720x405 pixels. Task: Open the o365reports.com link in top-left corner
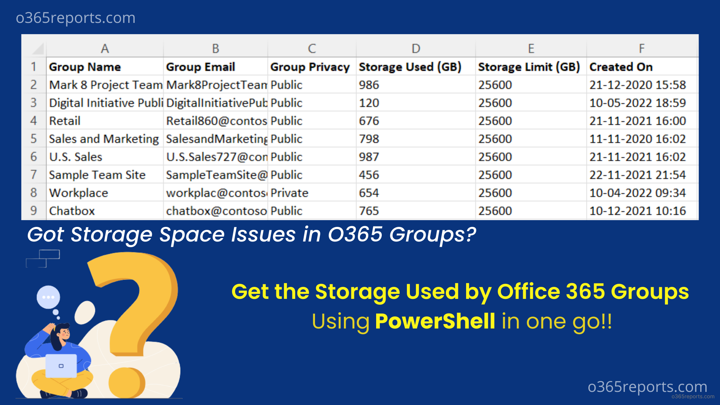tap(75, 17)
